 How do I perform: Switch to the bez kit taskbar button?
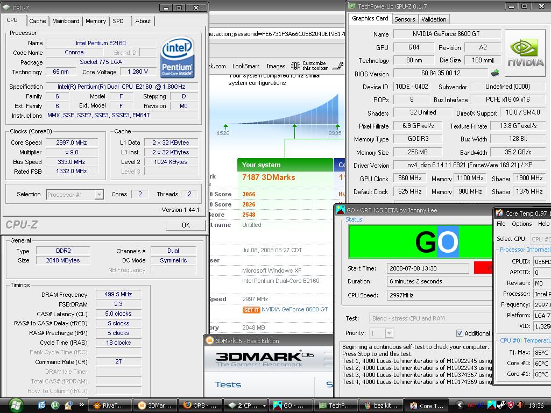click(x=382, y=405)
